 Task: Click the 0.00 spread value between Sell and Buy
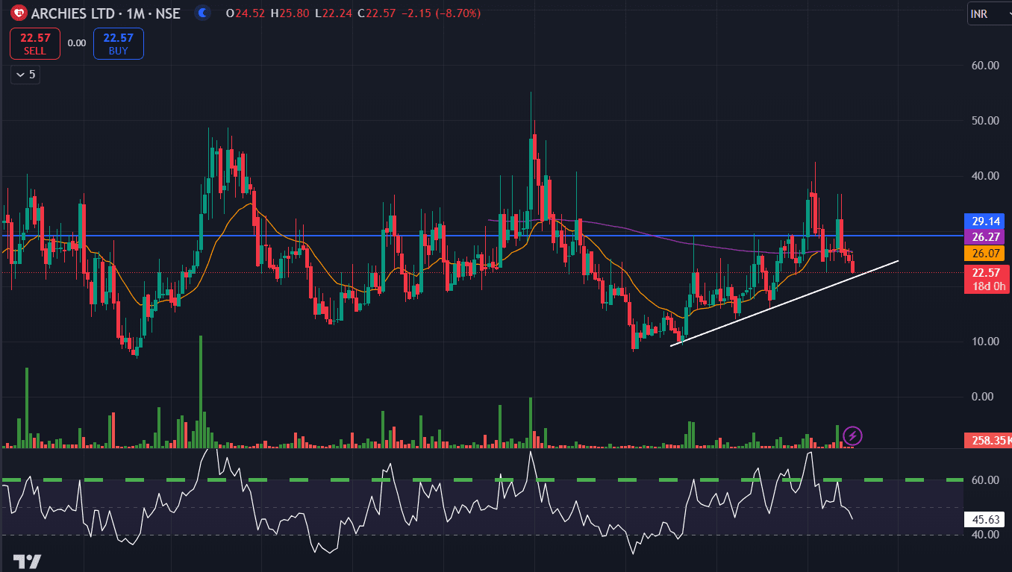77,43
